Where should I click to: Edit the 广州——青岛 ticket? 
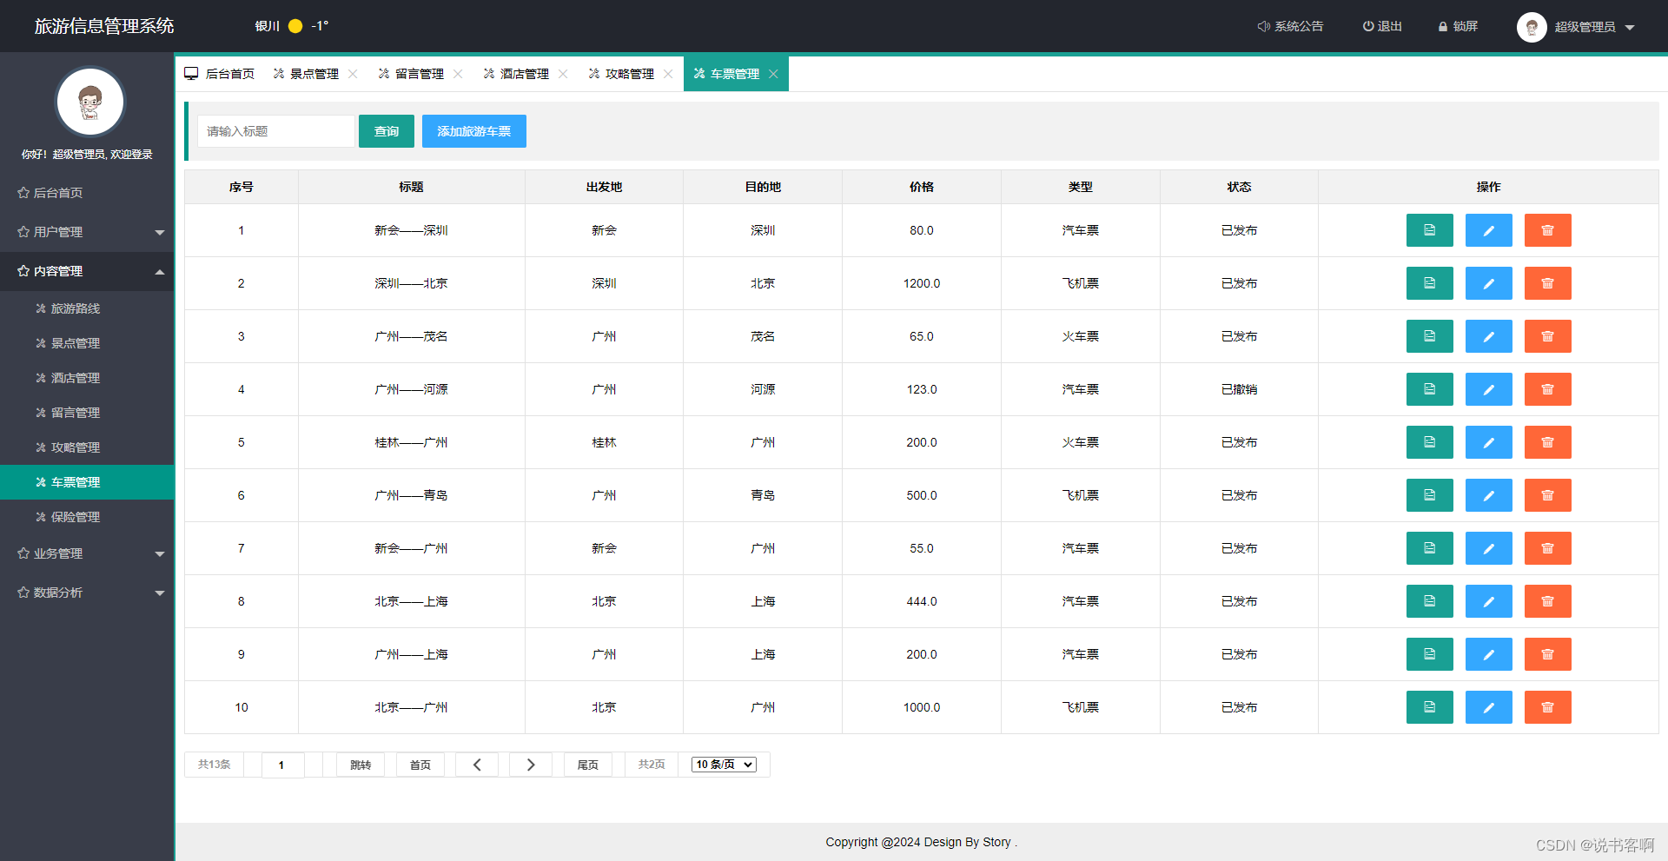pos(1488,495)
